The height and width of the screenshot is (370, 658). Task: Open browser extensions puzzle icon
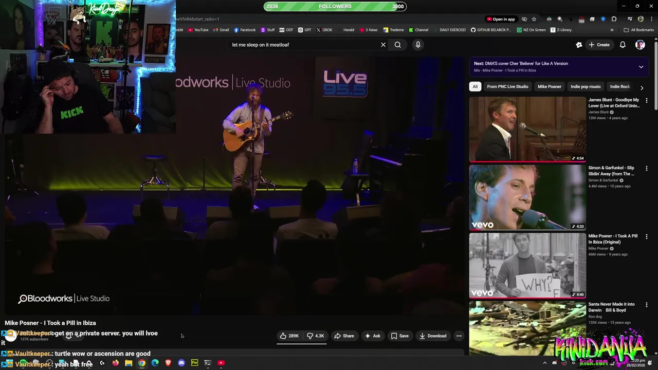614,19
